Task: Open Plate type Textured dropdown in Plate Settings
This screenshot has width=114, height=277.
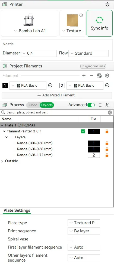Action: pyautogui.click(x=84, y=223)
